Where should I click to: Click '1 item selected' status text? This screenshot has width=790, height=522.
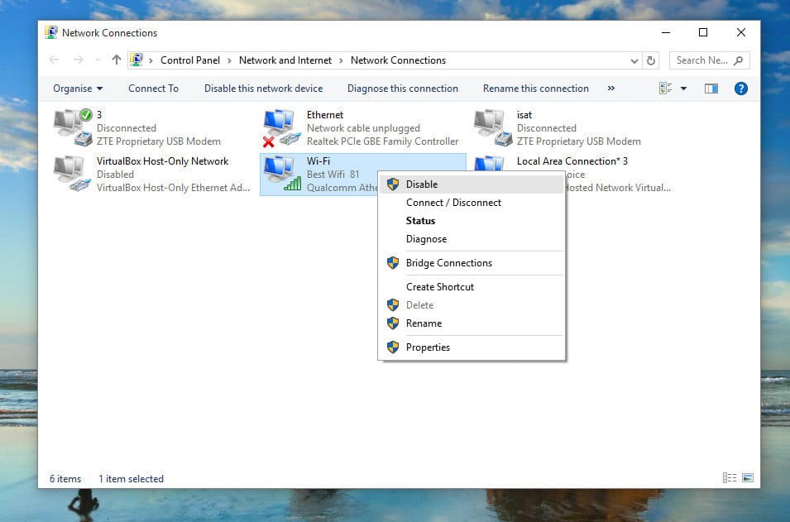point(131,479)
